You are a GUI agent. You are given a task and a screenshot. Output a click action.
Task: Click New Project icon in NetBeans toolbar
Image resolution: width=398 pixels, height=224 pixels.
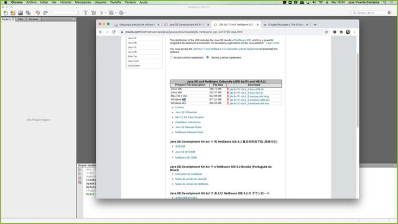coord(13,12)
